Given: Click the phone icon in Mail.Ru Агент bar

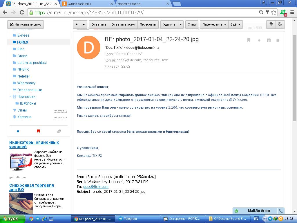Looking at the screenshot, I should (x=281, y=211).
